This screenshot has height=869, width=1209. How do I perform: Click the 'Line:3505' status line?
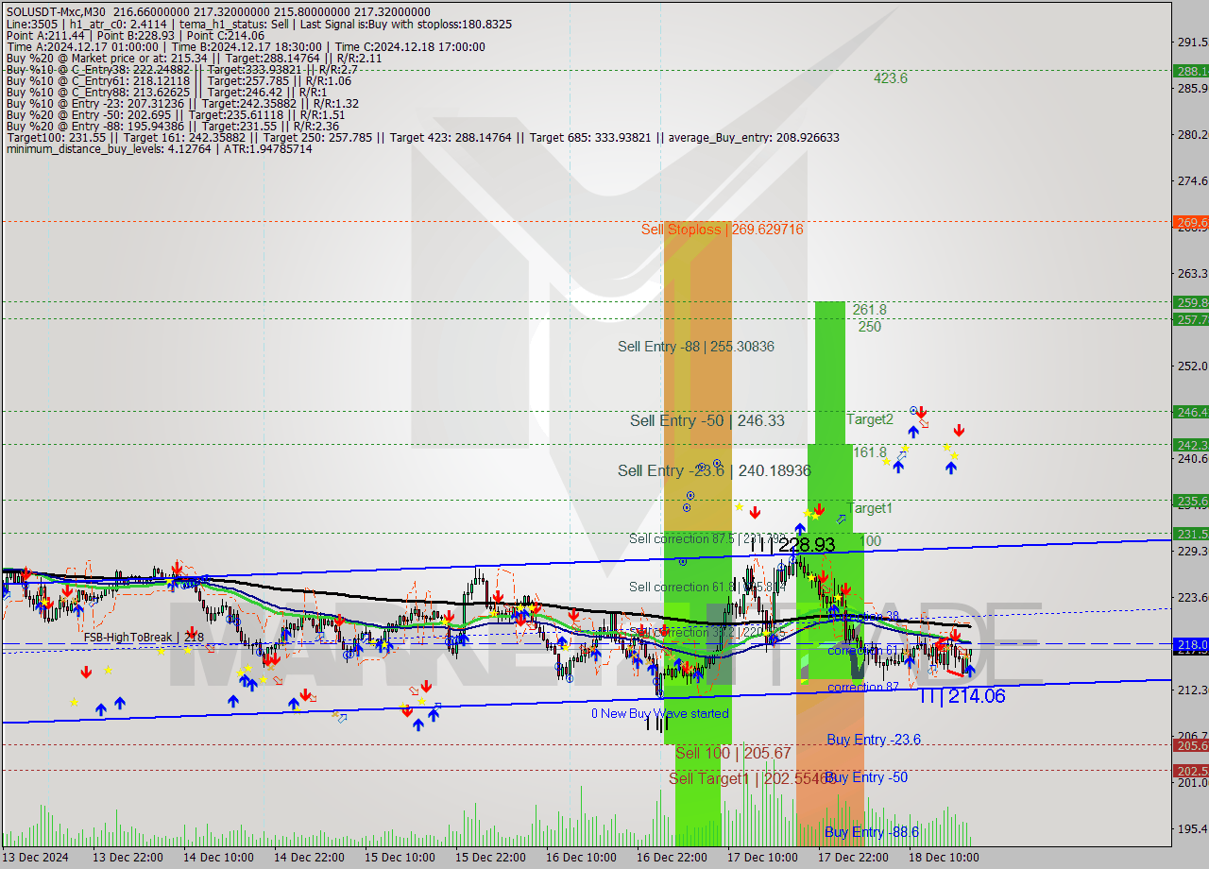pos(259,24)
